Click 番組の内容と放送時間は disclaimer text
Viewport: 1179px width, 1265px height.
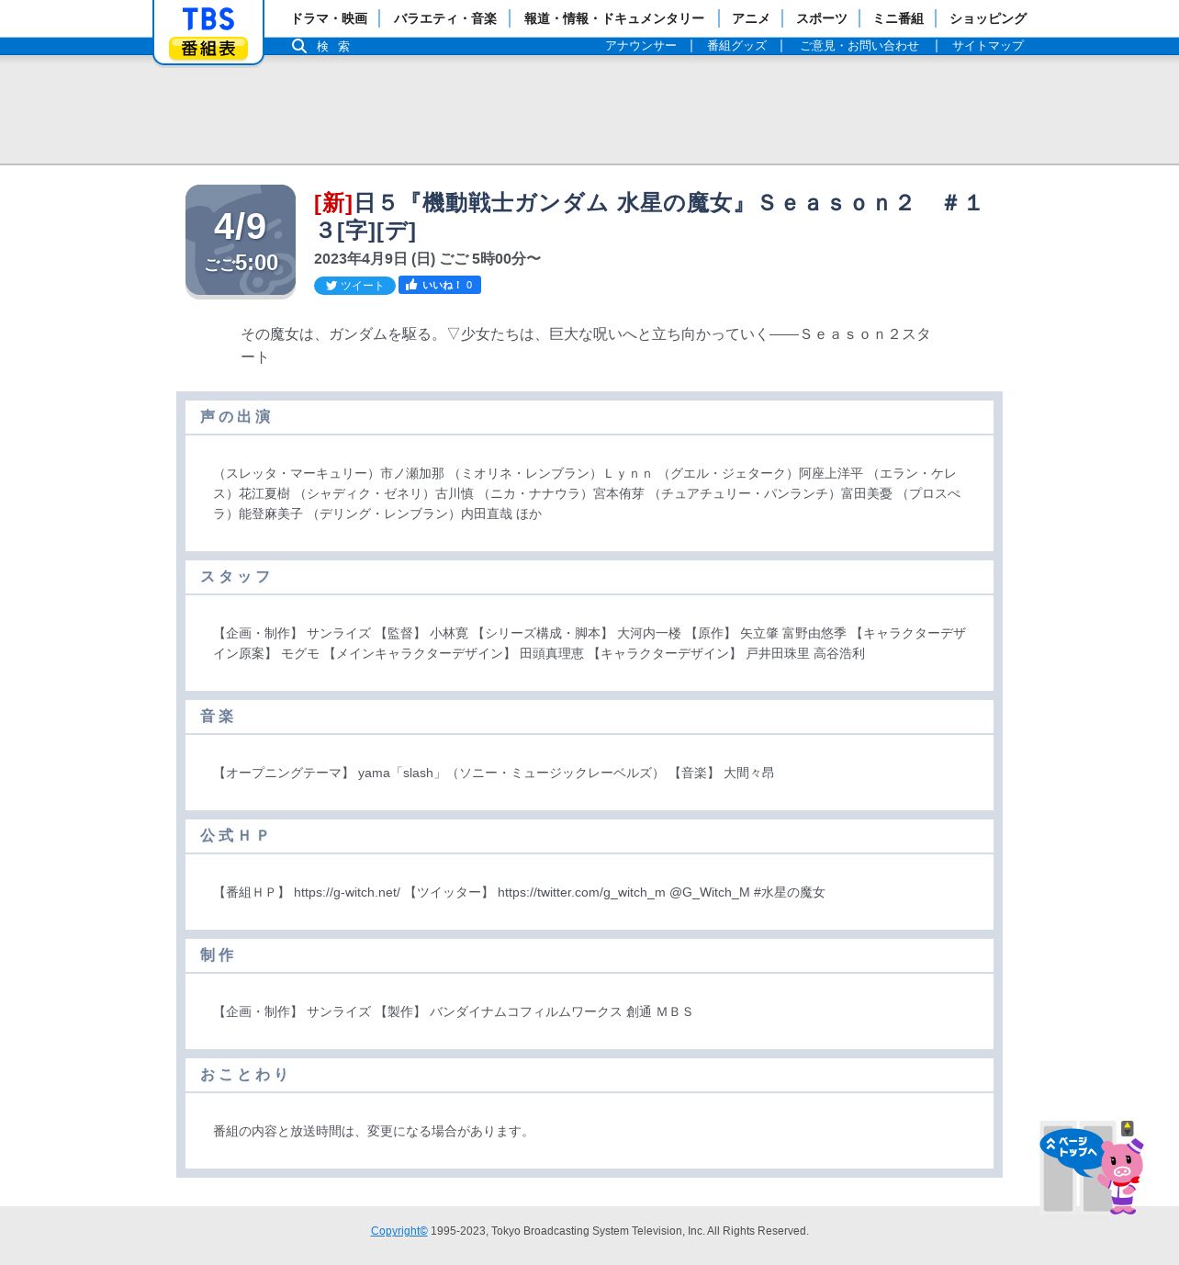point(374,1132)
